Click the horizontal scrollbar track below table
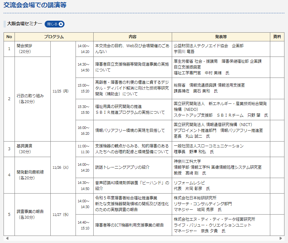The height and width of the screenshot is (243, 288). 144,238
